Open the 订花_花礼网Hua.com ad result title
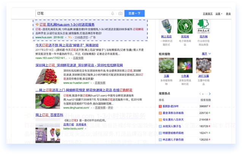The image size is (242, 154). click(67, 24)
